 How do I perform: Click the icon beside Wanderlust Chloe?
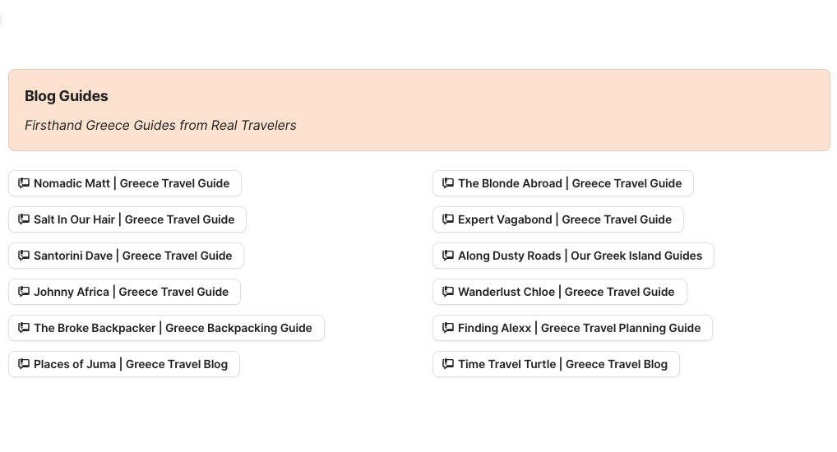click(x=448, y=292)
